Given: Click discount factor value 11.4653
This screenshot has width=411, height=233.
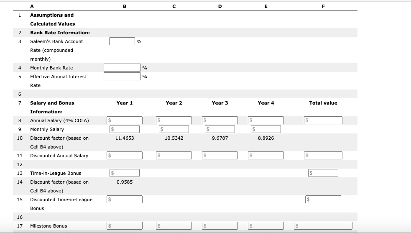Looking at the screenshot, I should (x=125, y=138).
